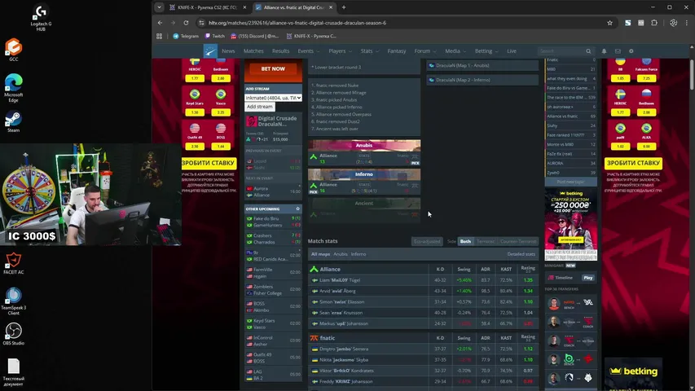The height and width of the screenshot is (391, 695).
Task: Open Logitech G HUB desktop icon
Action: click(x=40, y=17)
